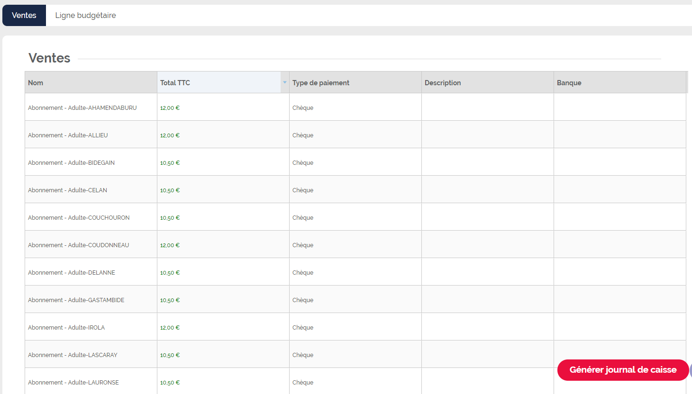Select Abonnement - Adulte-LASCARAY row name
692x394 pixels.
[x=73, y=355]
